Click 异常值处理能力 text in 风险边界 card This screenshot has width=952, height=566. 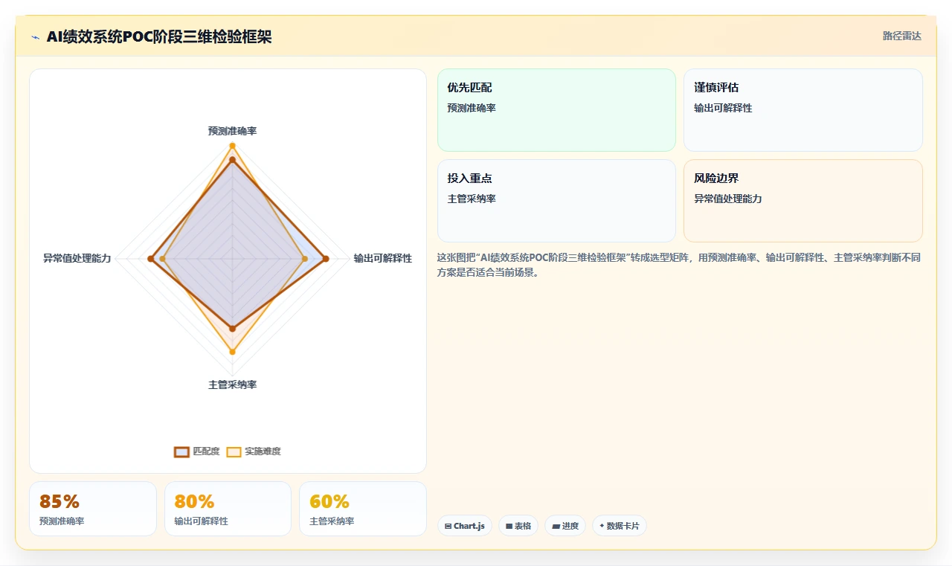click(728, 199)
